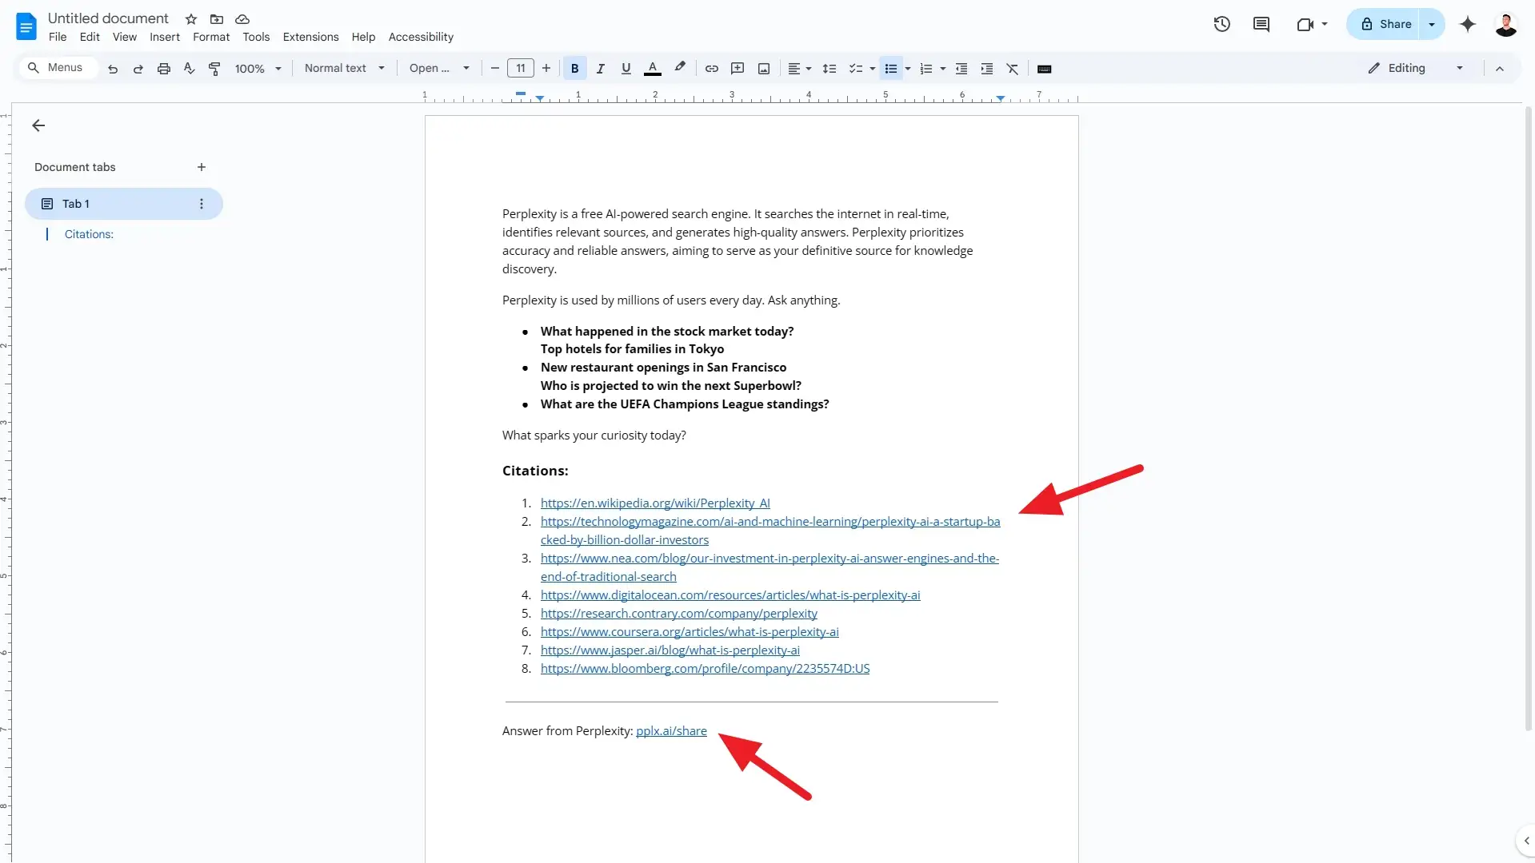The height and width of the screenshot is (863, 1535).
Task: Open version history clock icon
Action: [1221, 24]
